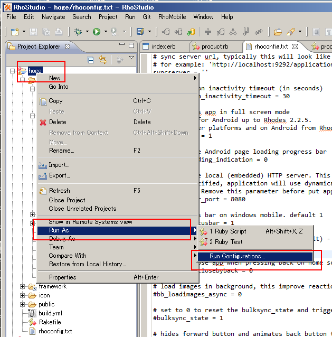332x337 pixels.
Task: Open the Search menu
Action: [82, 17]
